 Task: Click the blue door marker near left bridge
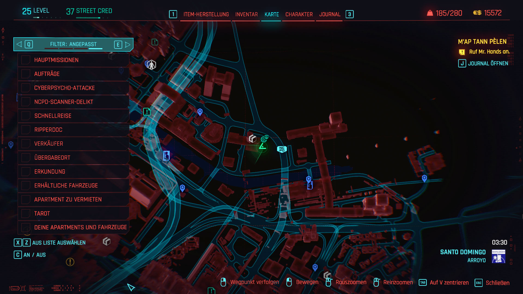click(166, 156)
